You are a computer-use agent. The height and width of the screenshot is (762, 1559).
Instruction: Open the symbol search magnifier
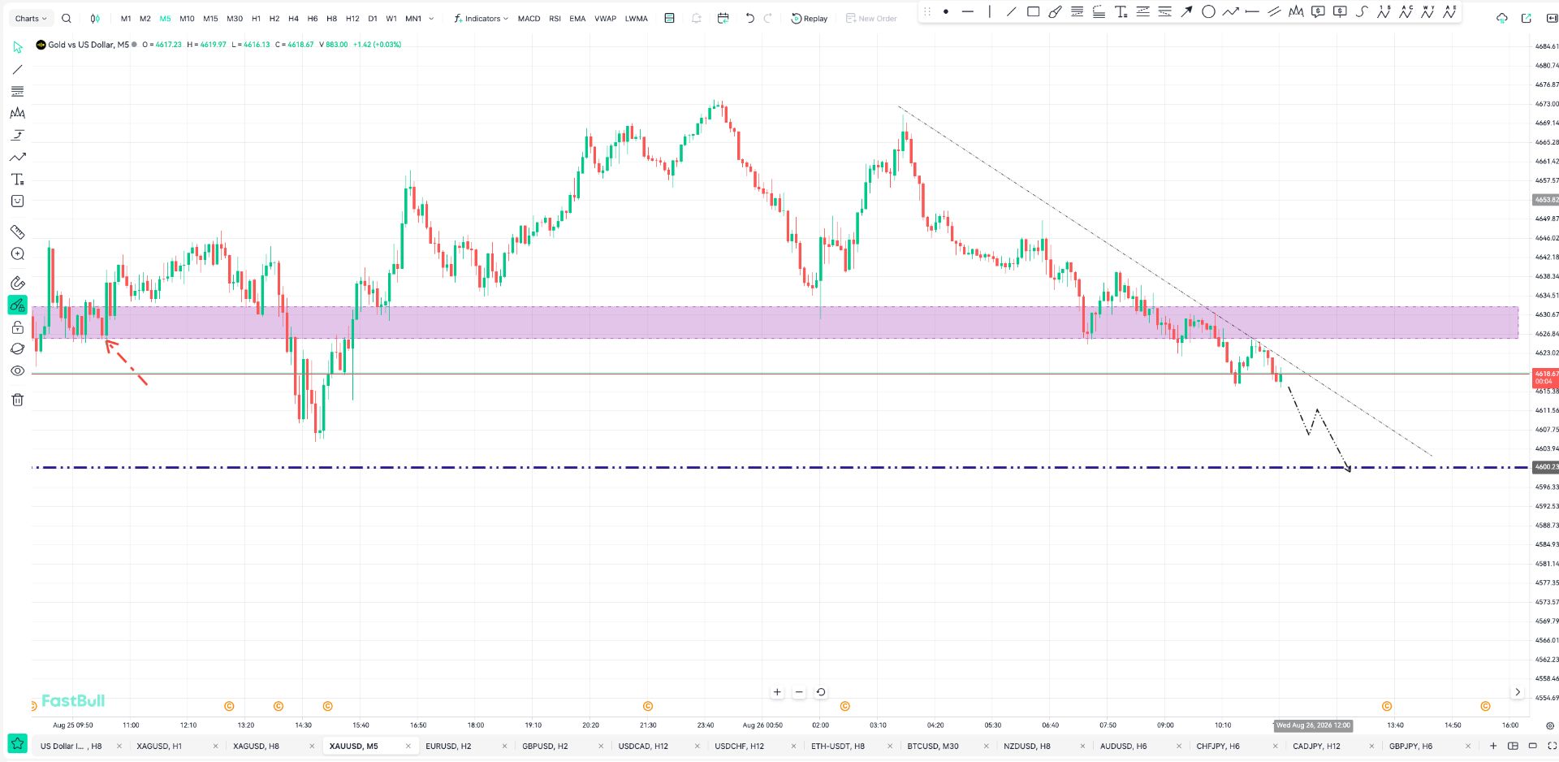click(x=67, y=18)
